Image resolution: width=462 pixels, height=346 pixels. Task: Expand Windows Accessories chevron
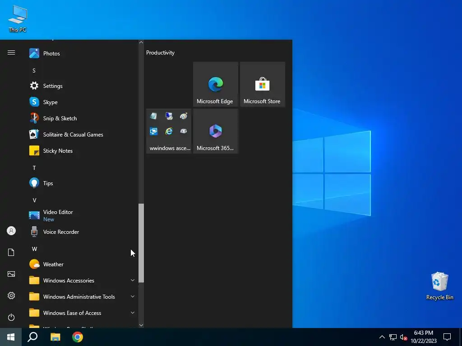133,280
